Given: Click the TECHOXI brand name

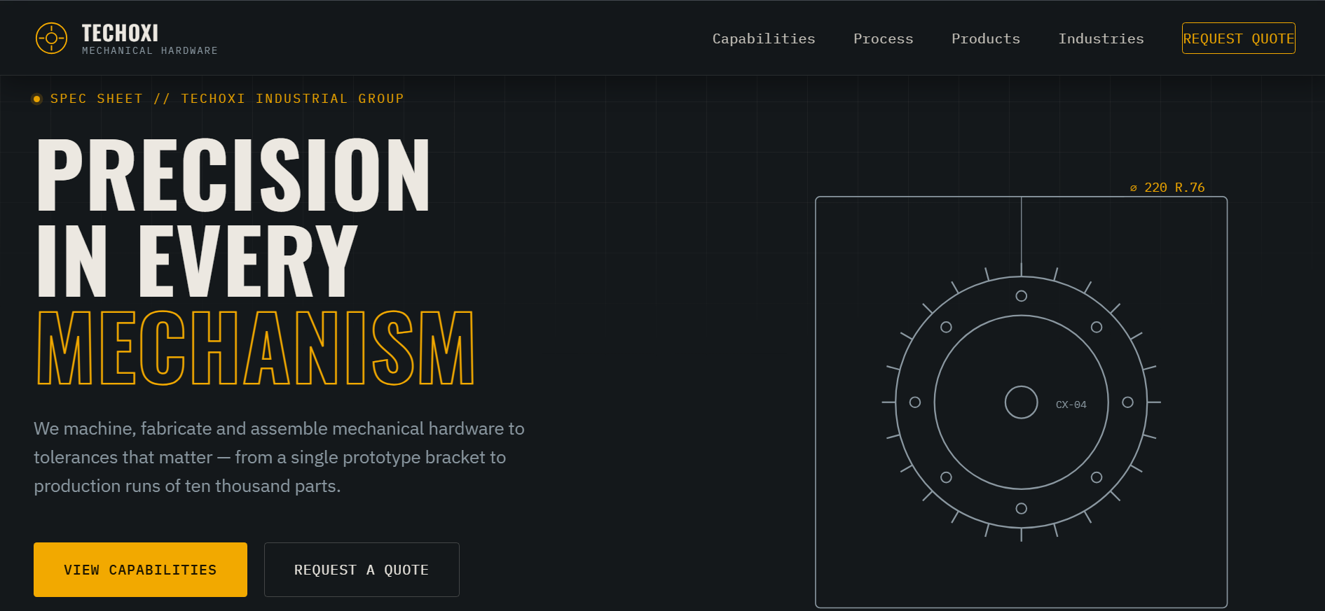Looking at the screenshot, I should click(x=120, y=33).
